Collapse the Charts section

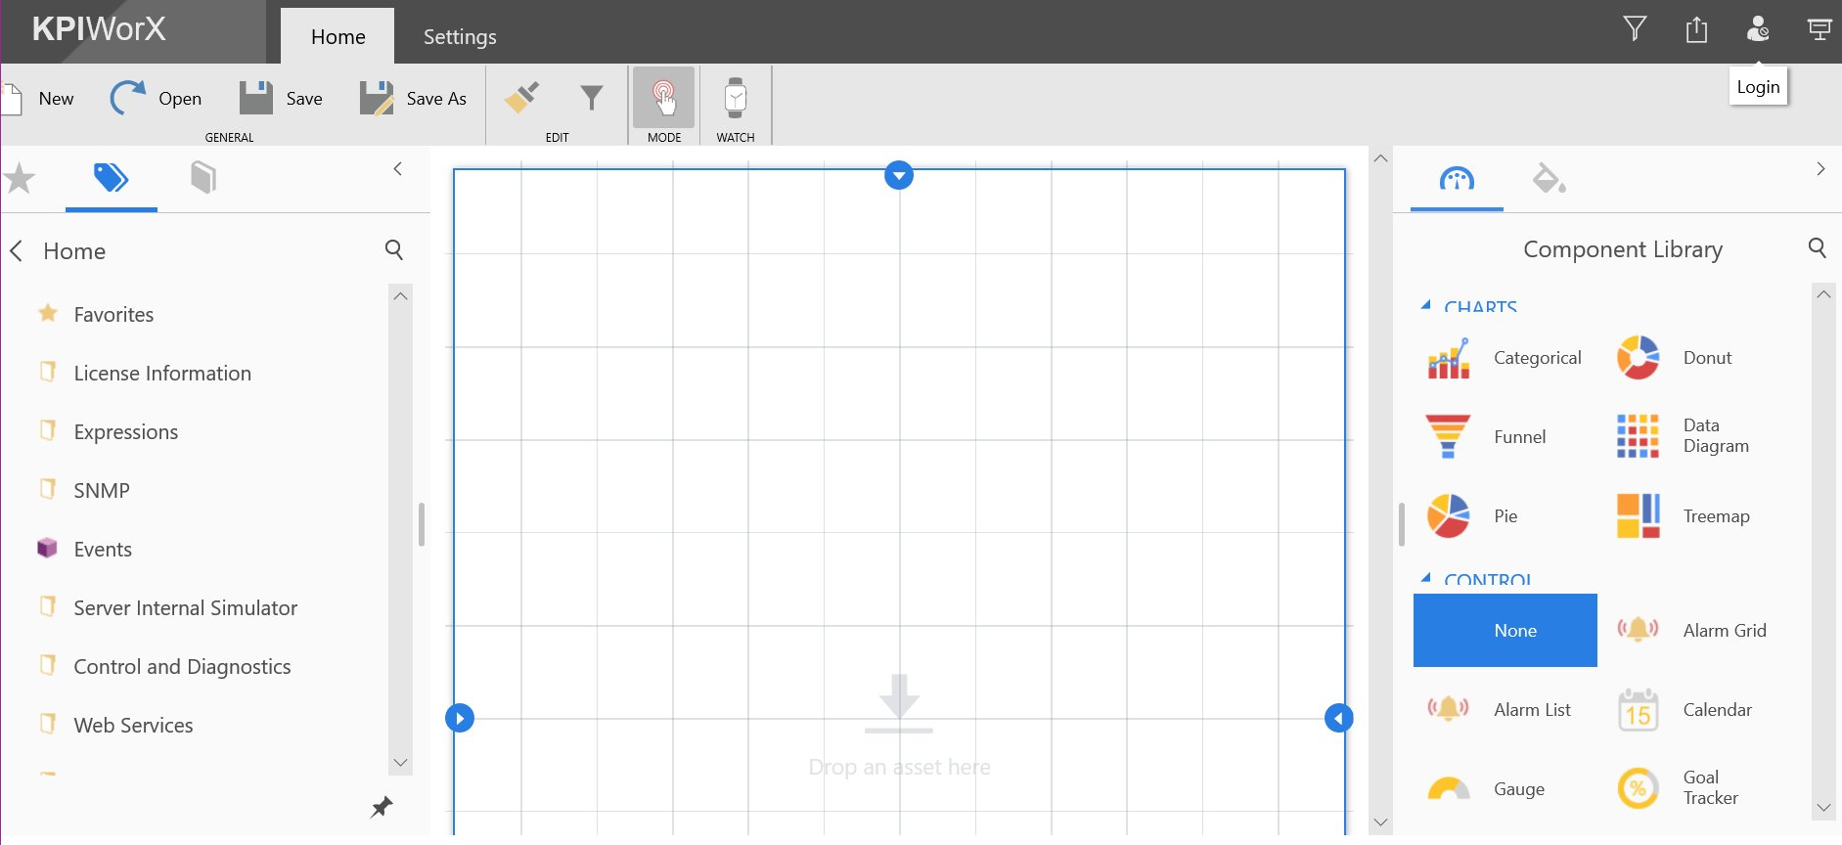tap(1426, 305)
